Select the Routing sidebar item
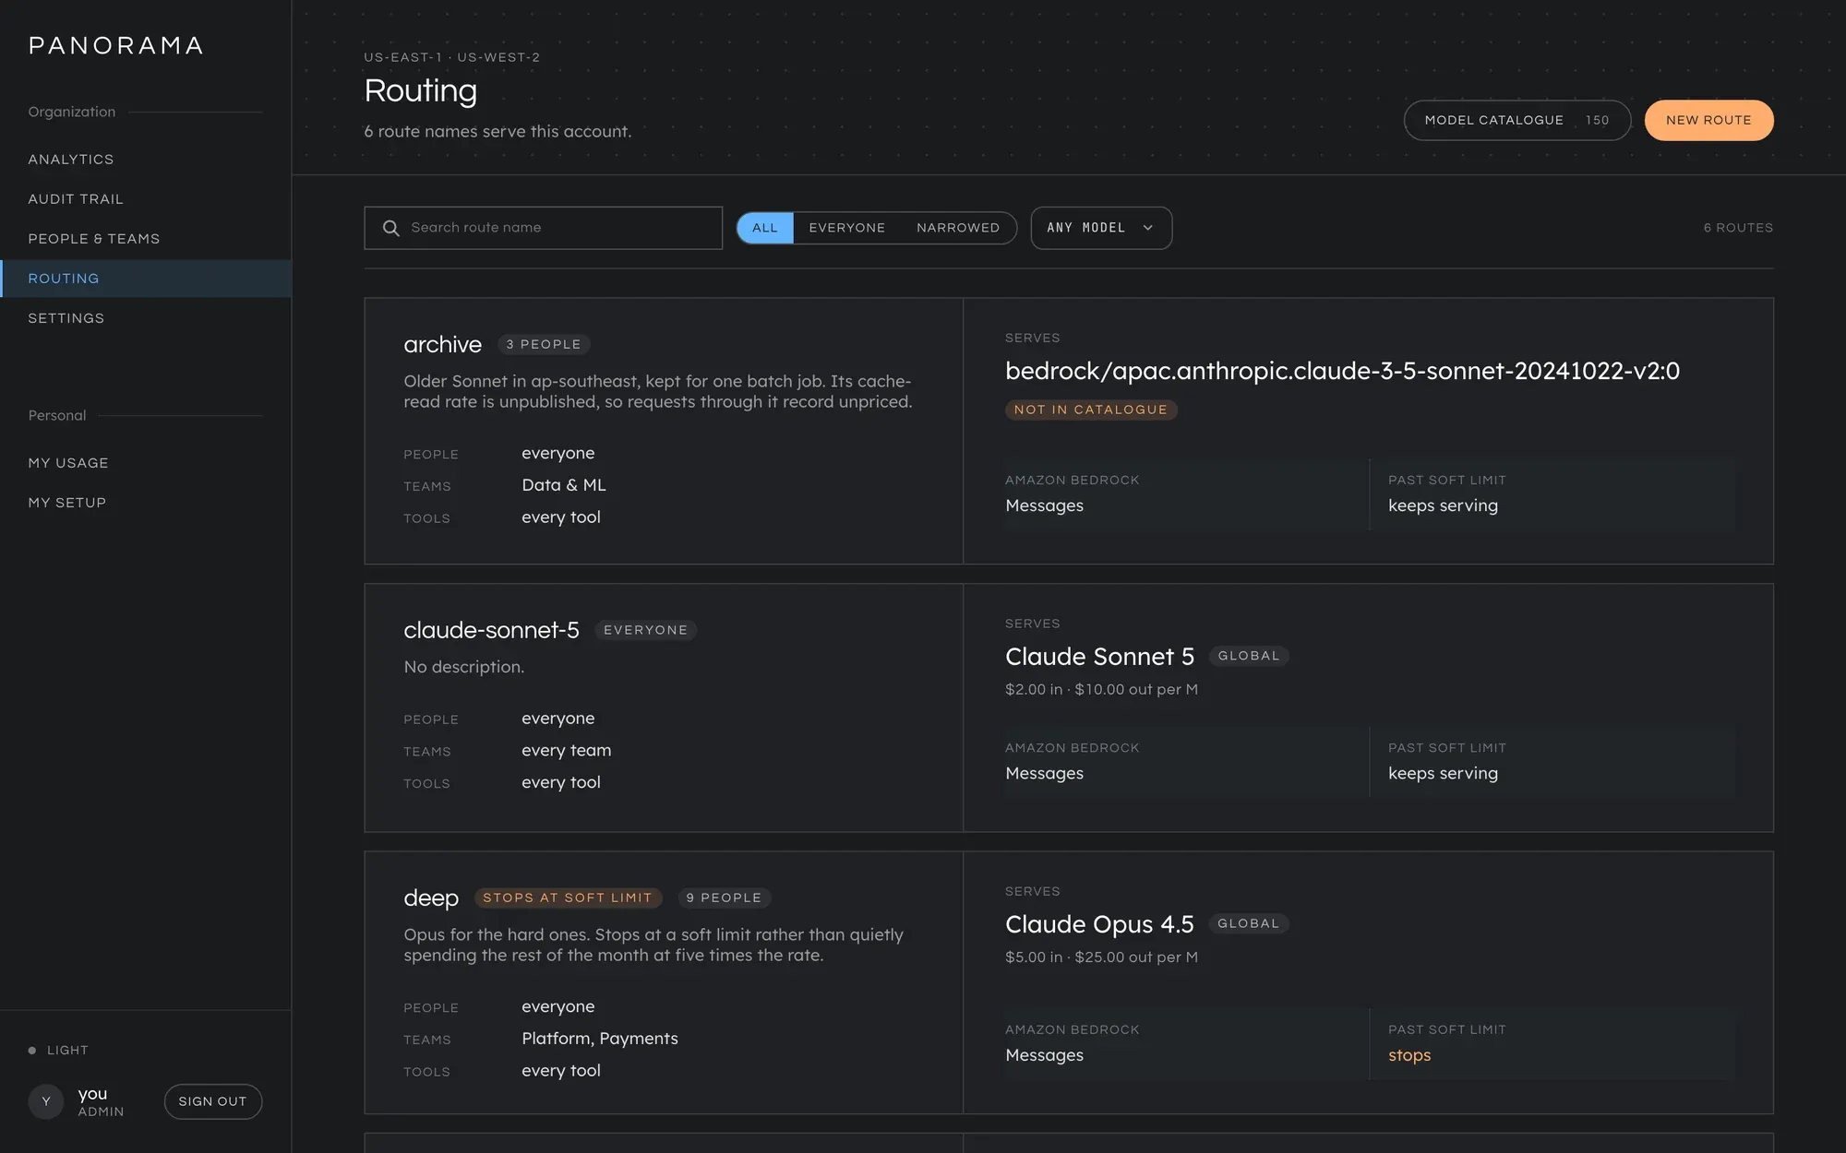The image size is (1846, 1153). coord(146,279)
